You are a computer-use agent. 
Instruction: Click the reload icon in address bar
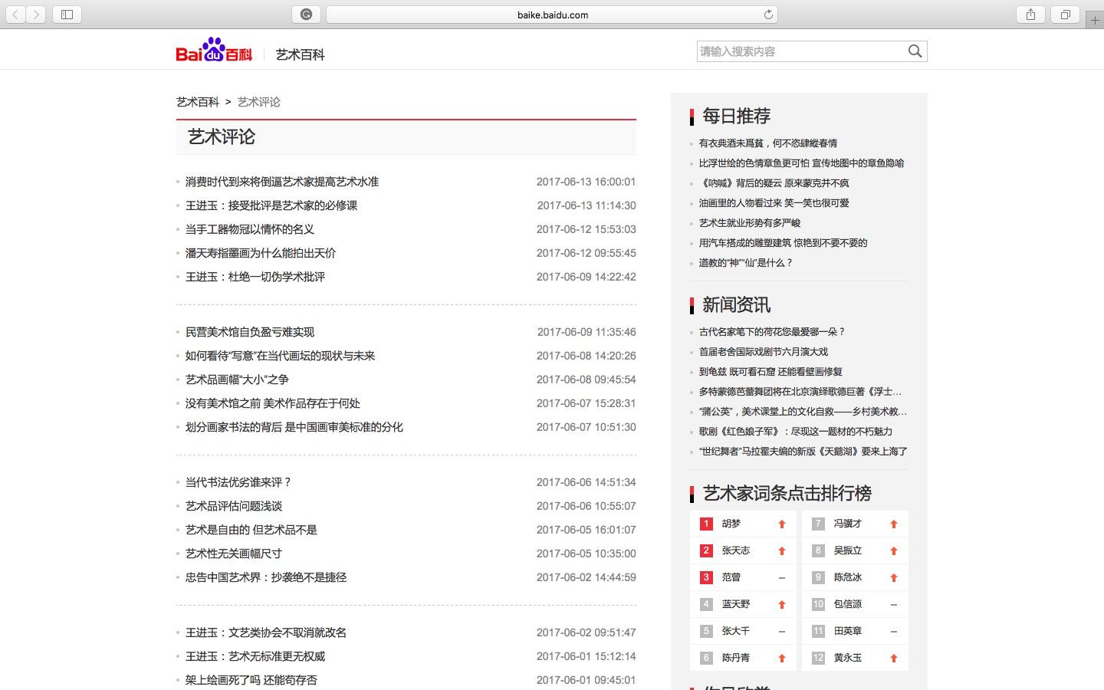768,15
